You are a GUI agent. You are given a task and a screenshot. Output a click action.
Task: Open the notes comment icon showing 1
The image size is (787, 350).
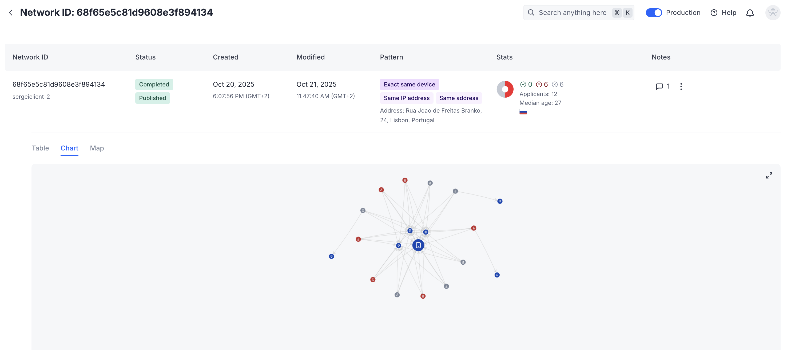tap(660, 86)
